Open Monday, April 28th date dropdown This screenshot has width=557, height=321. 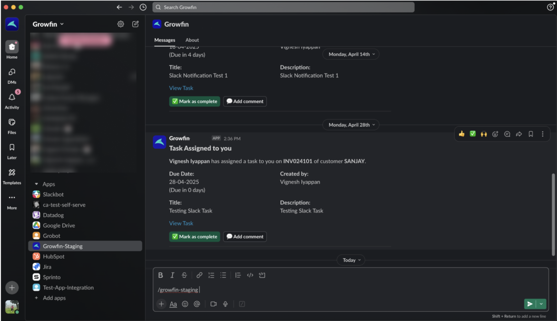point(351,125)
